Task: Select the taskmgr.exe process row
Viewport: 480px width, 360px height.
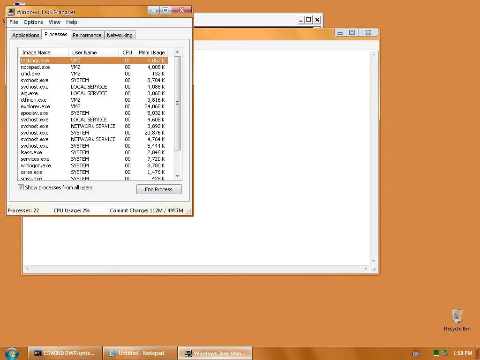Action: [x=94, y=60]
